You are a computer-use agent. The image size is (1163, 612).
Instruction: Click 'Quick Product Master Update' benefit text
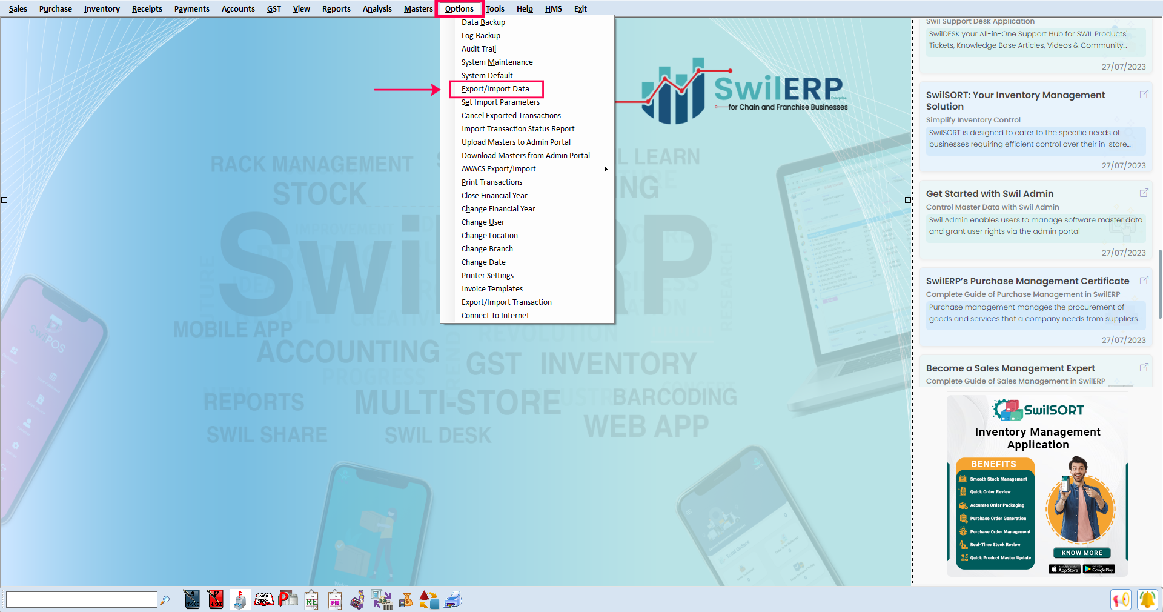point(1001,558)
